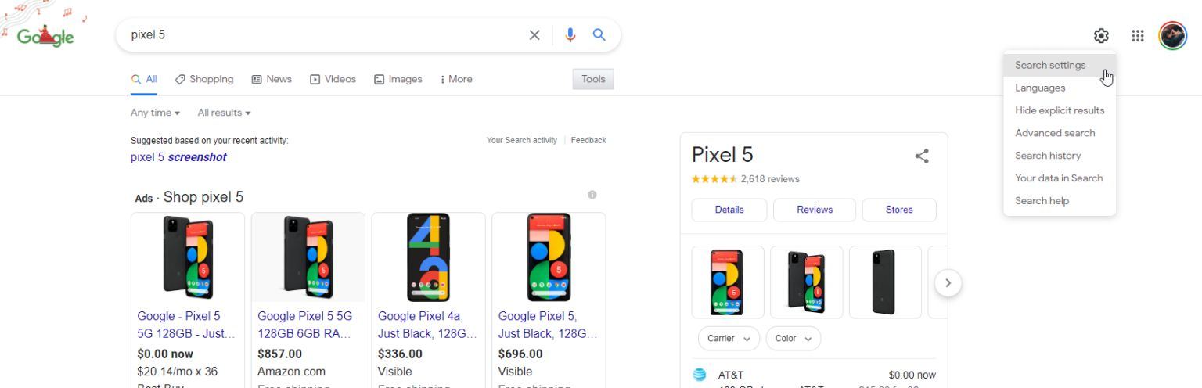Choose Search settings from the menu

pos(1050,65)
